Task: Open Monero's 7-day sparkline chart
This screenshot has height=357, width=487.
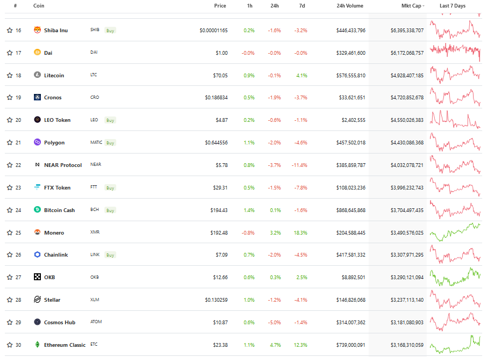Action: point(455,232)
